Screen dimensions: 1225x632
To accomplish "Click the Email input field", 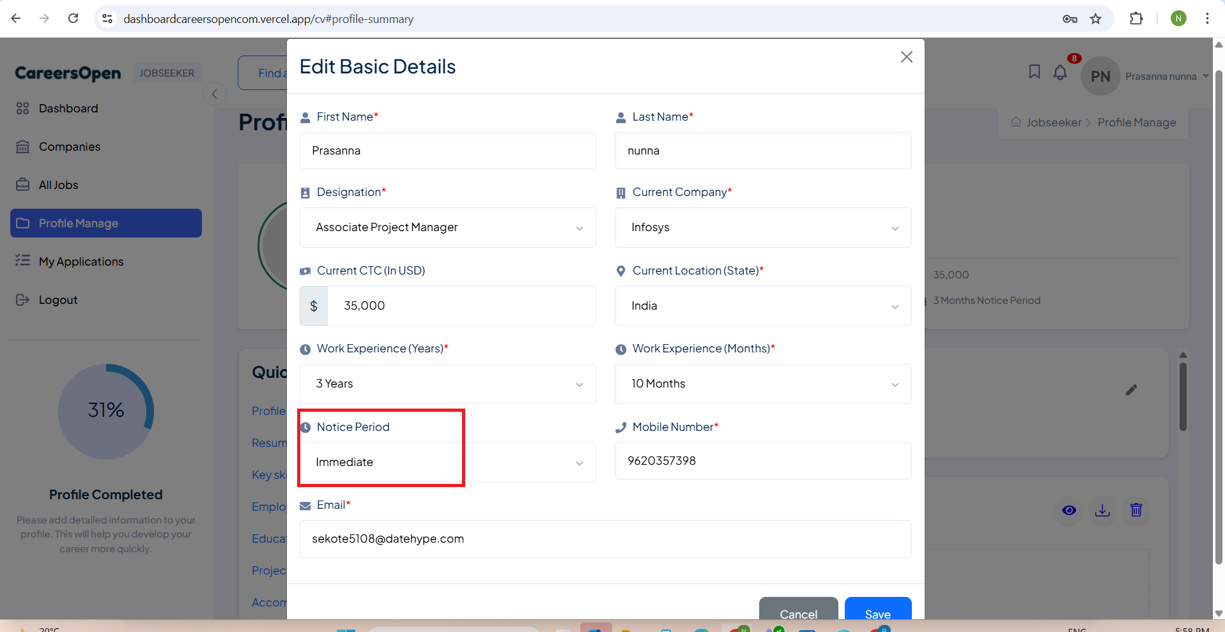I will pos(605,539).
